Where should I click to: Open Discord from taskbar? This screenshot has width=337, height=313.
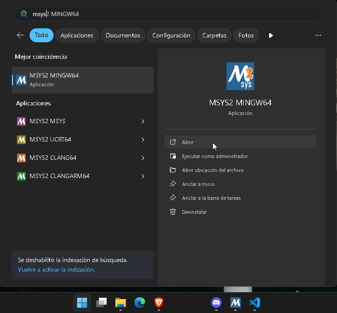tap(216, 303)
